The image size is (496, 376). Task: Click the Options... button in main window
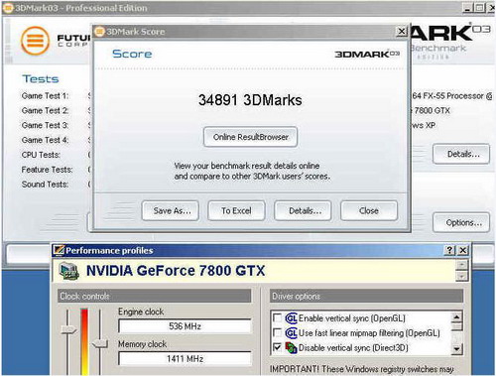pyautogui.click(x=461, y=222)
